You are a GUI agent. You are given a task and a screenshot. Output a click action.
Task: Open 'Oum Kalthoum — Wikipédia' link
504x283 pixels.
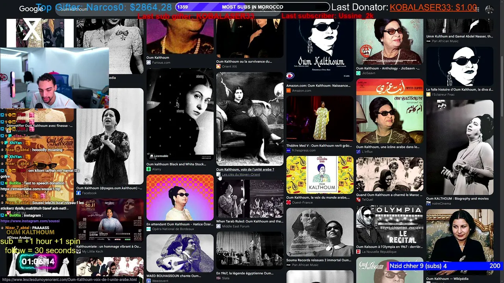pos(454,279)
